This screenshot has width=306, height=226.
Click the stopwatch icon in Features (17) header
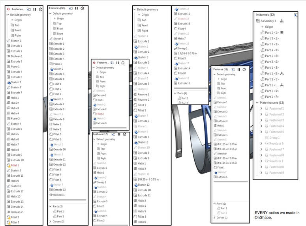coord(124,134)
